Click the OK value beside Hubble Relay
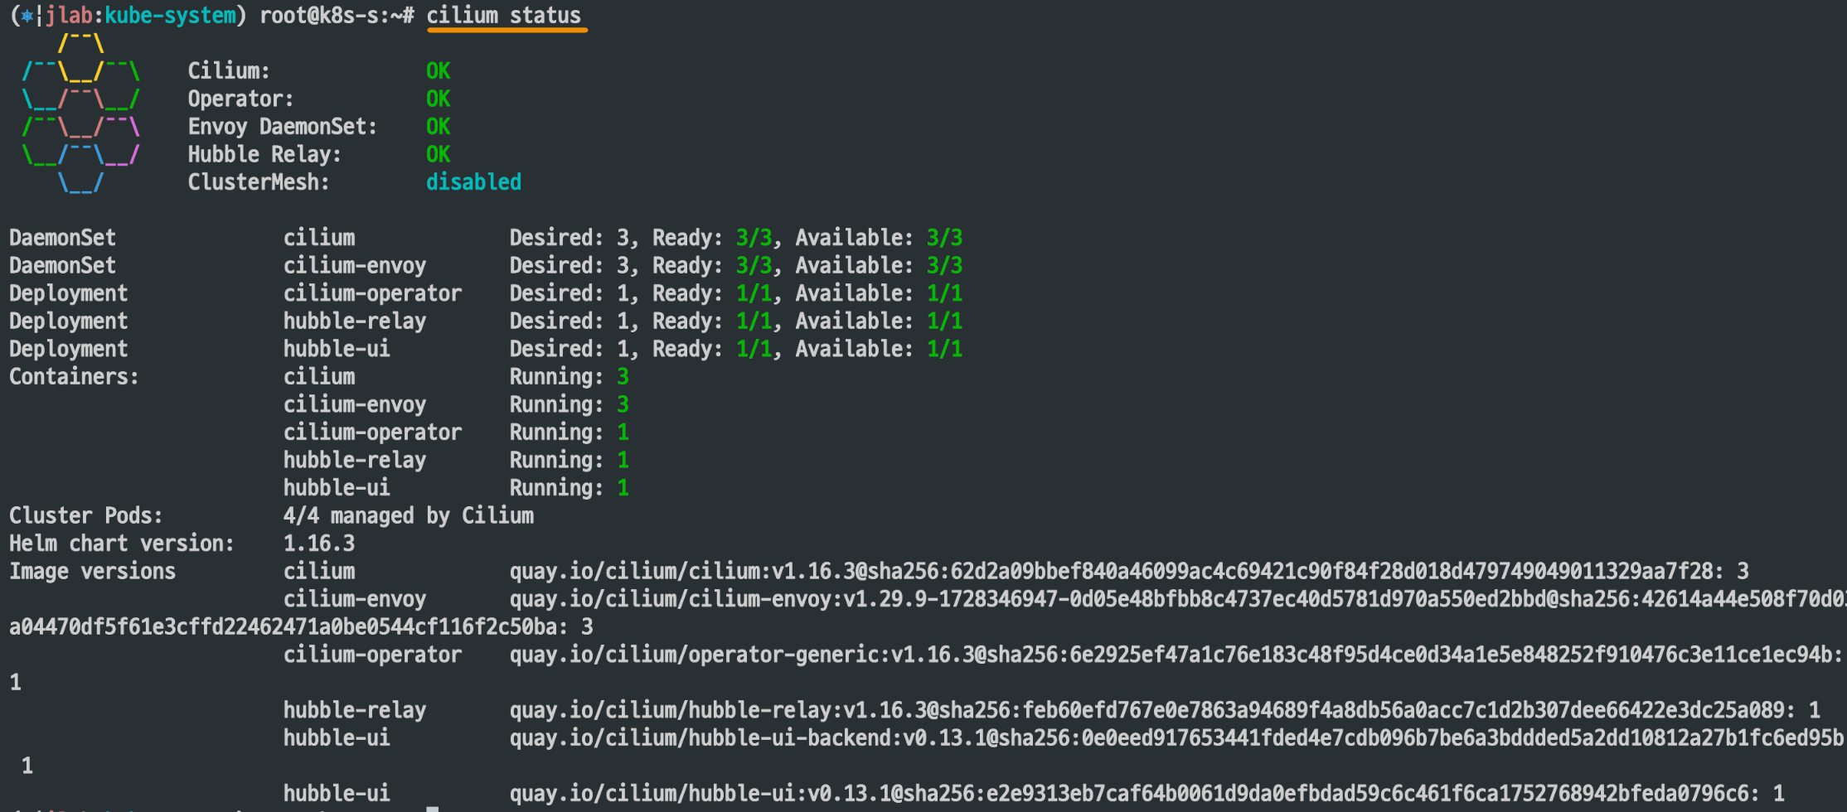1847x812 pixels. click(x=439, y=155)
